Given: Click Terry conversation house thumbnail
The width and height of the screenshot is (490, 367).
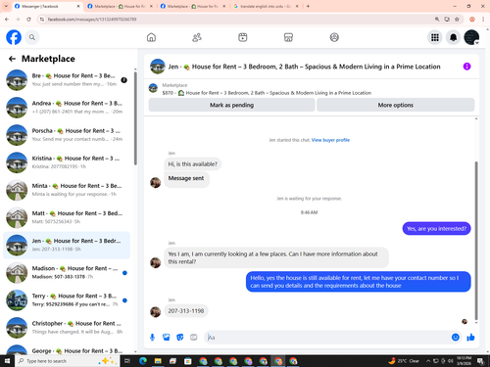Looking at the screenshot, I should point(17,300).
